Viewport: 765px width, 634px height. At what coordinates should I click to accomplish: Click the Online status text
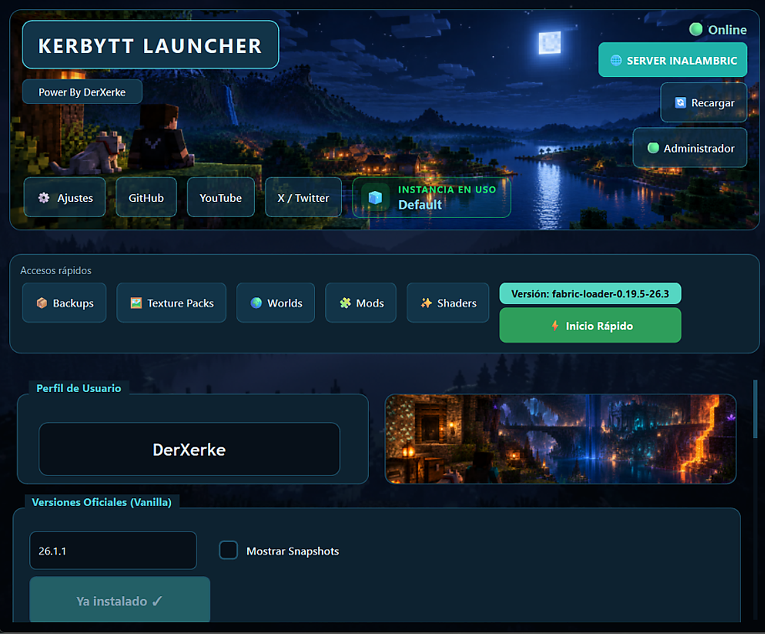[727, 29]
